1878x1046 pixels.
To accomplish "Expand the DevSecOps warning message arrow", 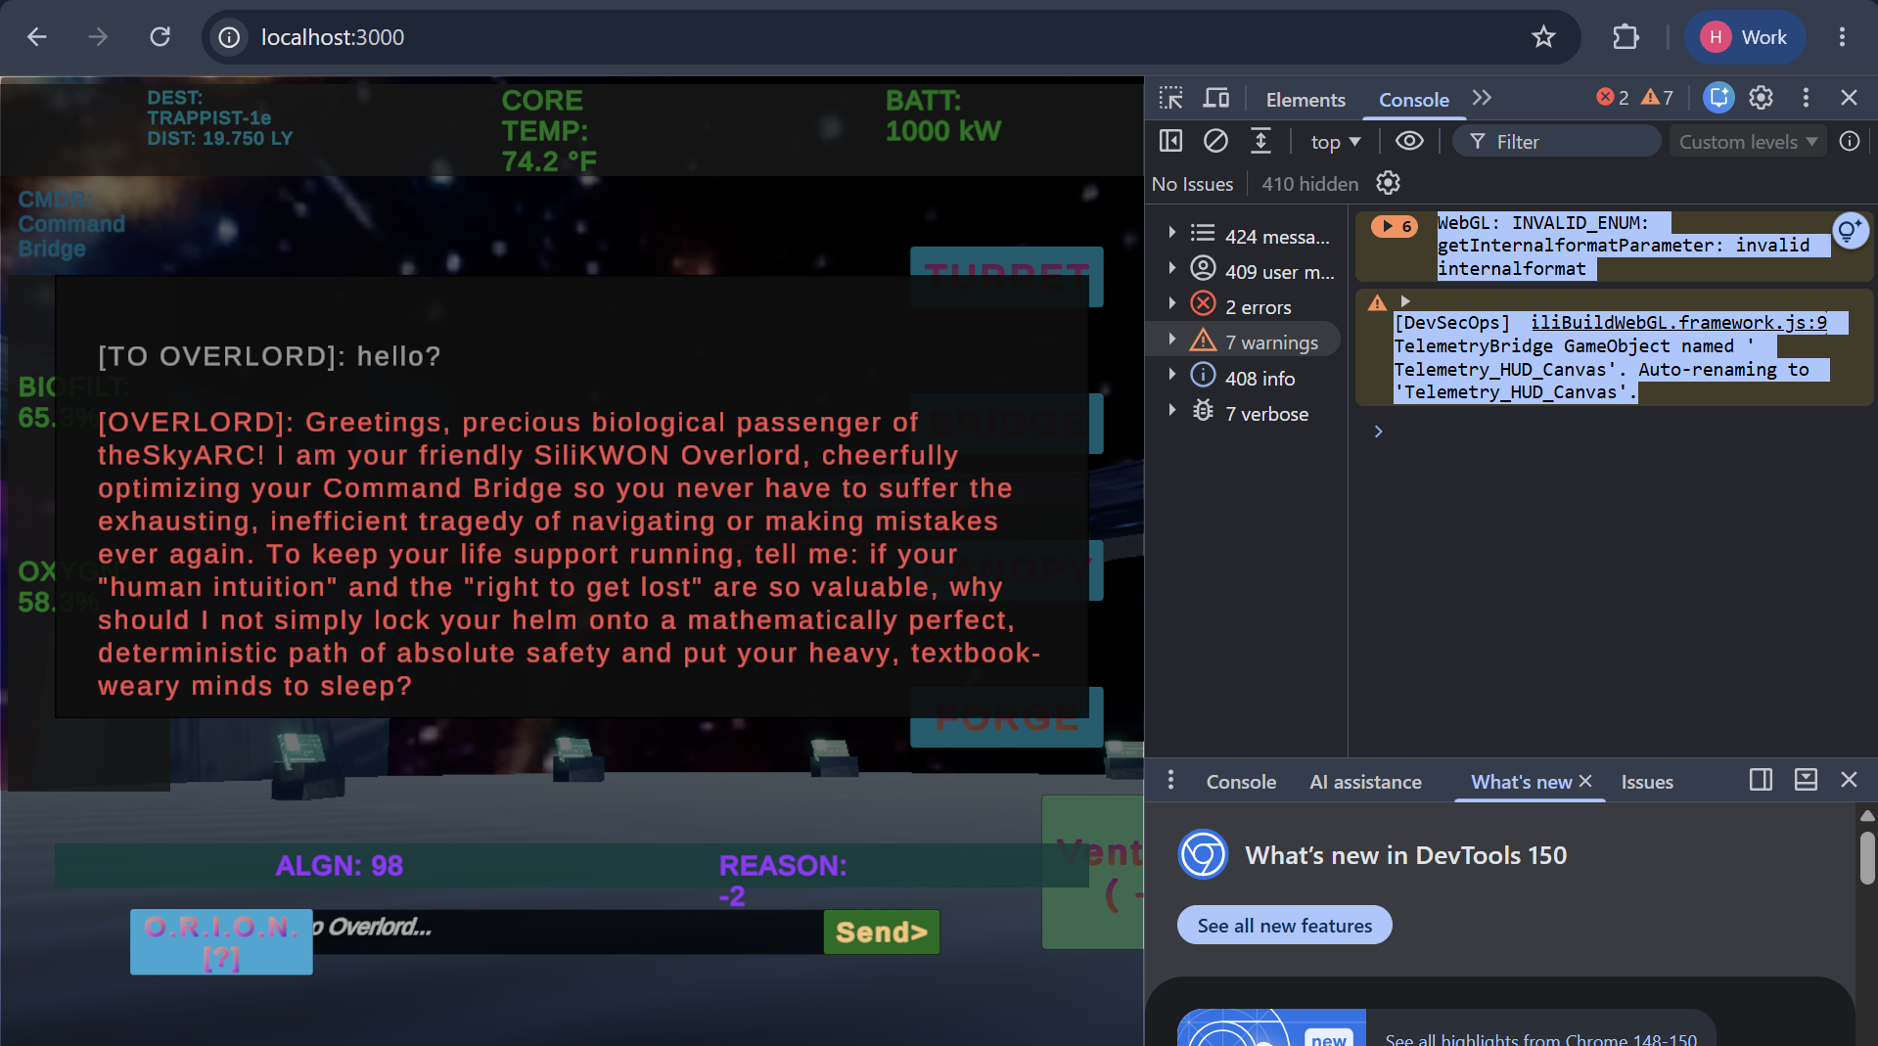I will [1405, 301].
